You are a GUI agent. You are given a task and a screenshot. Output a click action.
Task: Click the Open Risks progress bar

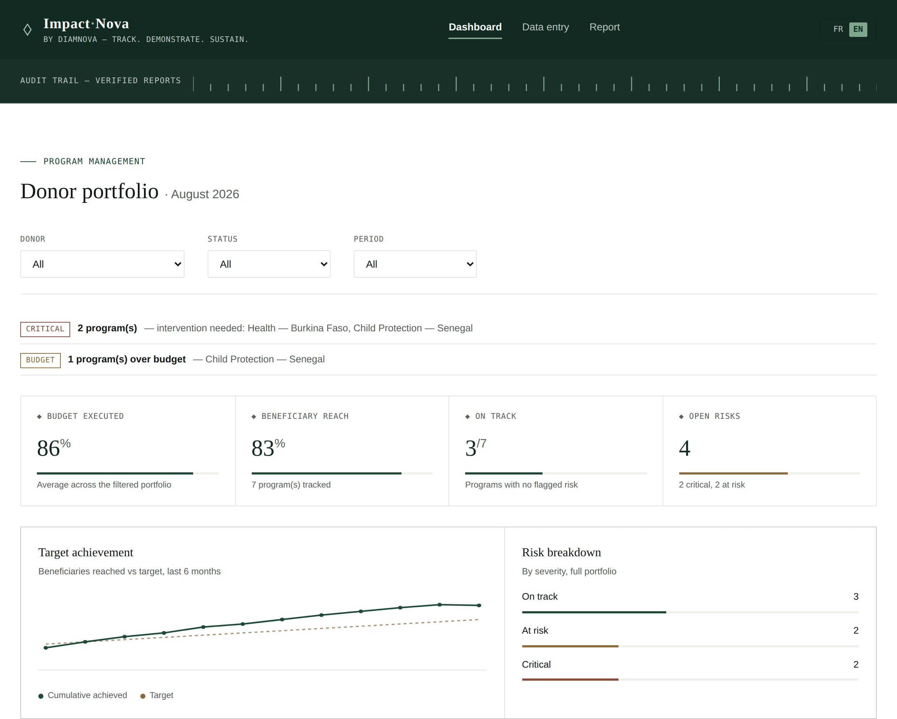[769, 473]
